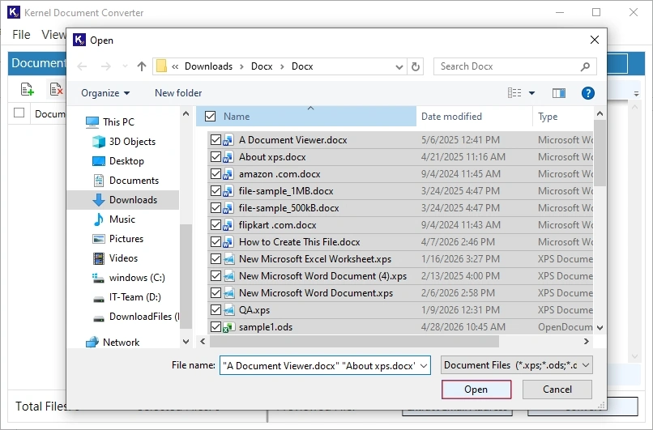Expand the address bar history dropdown
Viewport: 653px width, 430px height.
click(x=399, y=66)
